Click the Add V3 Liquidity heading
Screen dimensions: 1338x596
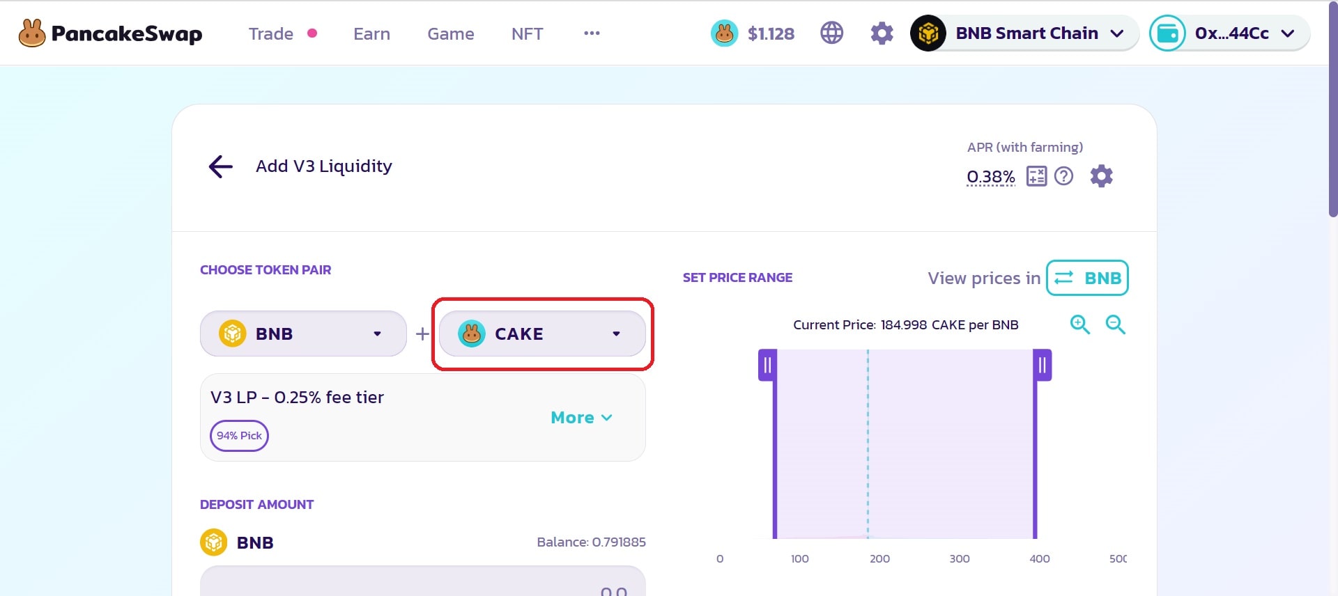(324, 166)
